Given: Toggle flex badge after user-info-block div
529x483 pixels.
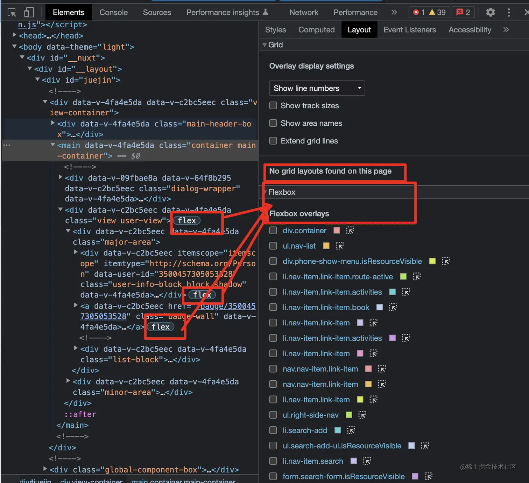Looking at the screenshot, I should click(x=202, y=295).
